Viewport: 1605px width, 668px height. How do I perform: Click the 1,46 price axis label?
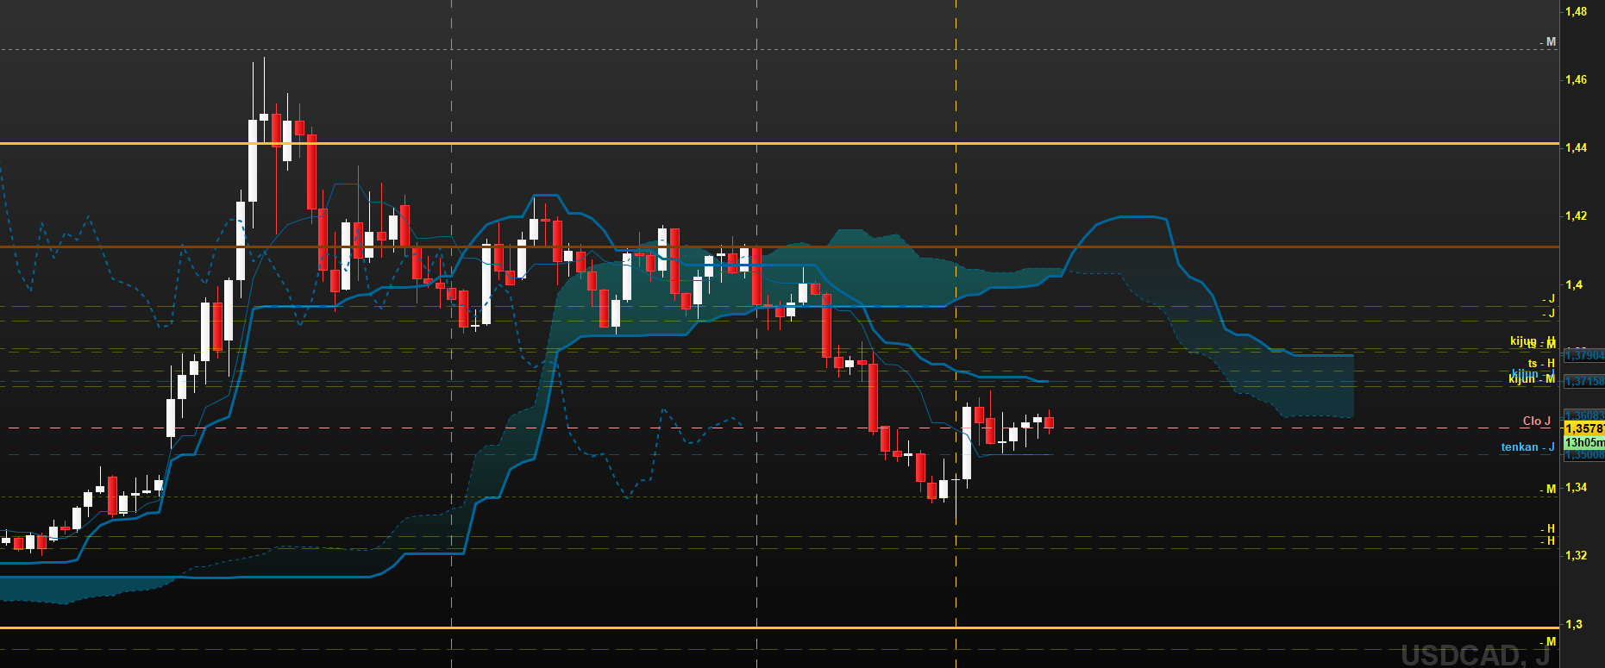pyautogui.click(x=1576, y=79)
